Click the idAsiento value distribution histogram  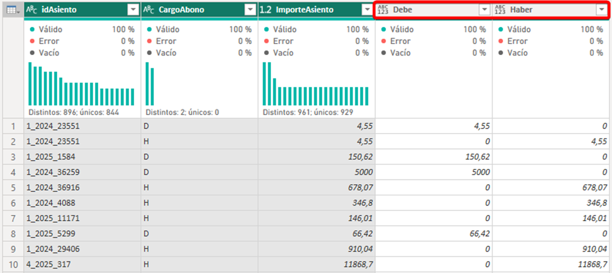tap(82, 84)
